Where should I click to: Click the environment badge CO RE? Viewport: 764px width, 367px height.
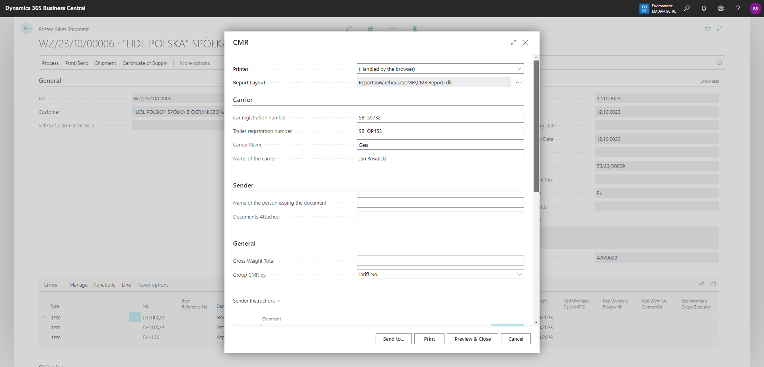[644, 8]
